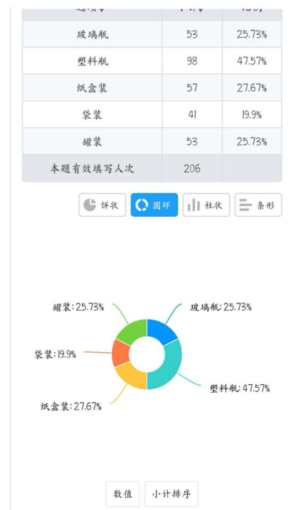The width and height of the screenshot is (301, 510).
Task: Click the 塑料瓶 table row
Action: [x=152, y=61]
